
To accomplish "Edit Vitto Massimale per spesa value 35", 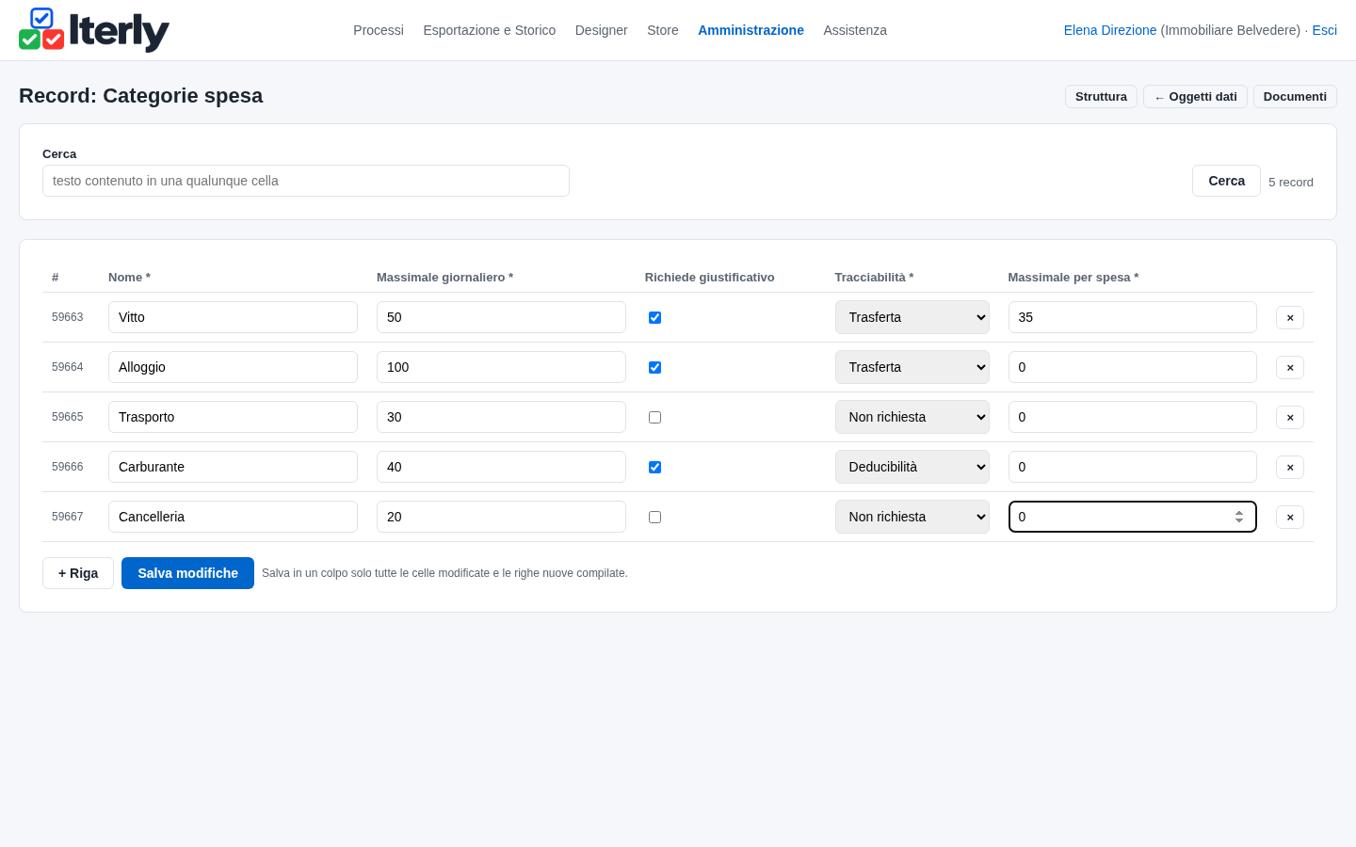I will [1132, 317].
